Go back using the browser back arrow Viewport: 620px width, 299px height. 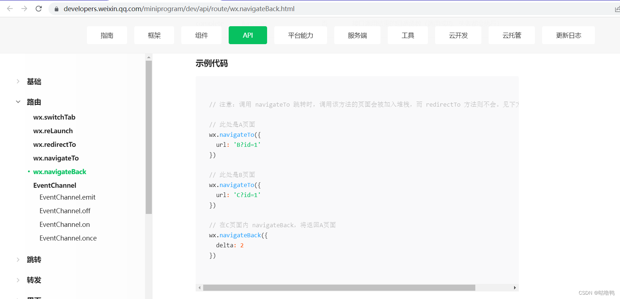(x=10, y=9)
